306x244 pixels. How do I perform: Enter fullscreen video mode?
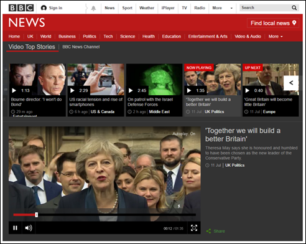(x=194, y=228)
